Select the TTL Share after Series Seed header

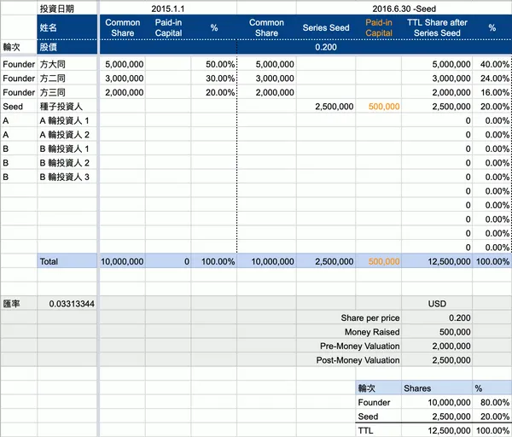point(437,27)
